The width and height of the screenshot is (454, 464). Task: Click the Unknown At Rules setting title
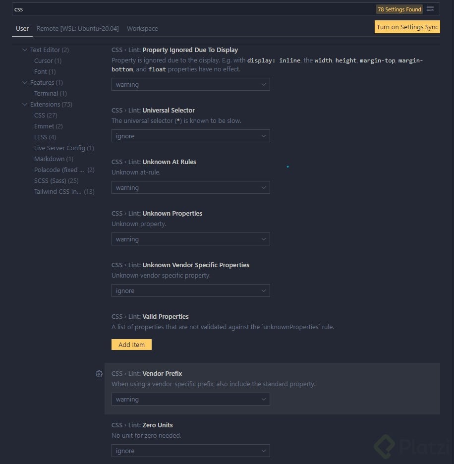point(169,162)
